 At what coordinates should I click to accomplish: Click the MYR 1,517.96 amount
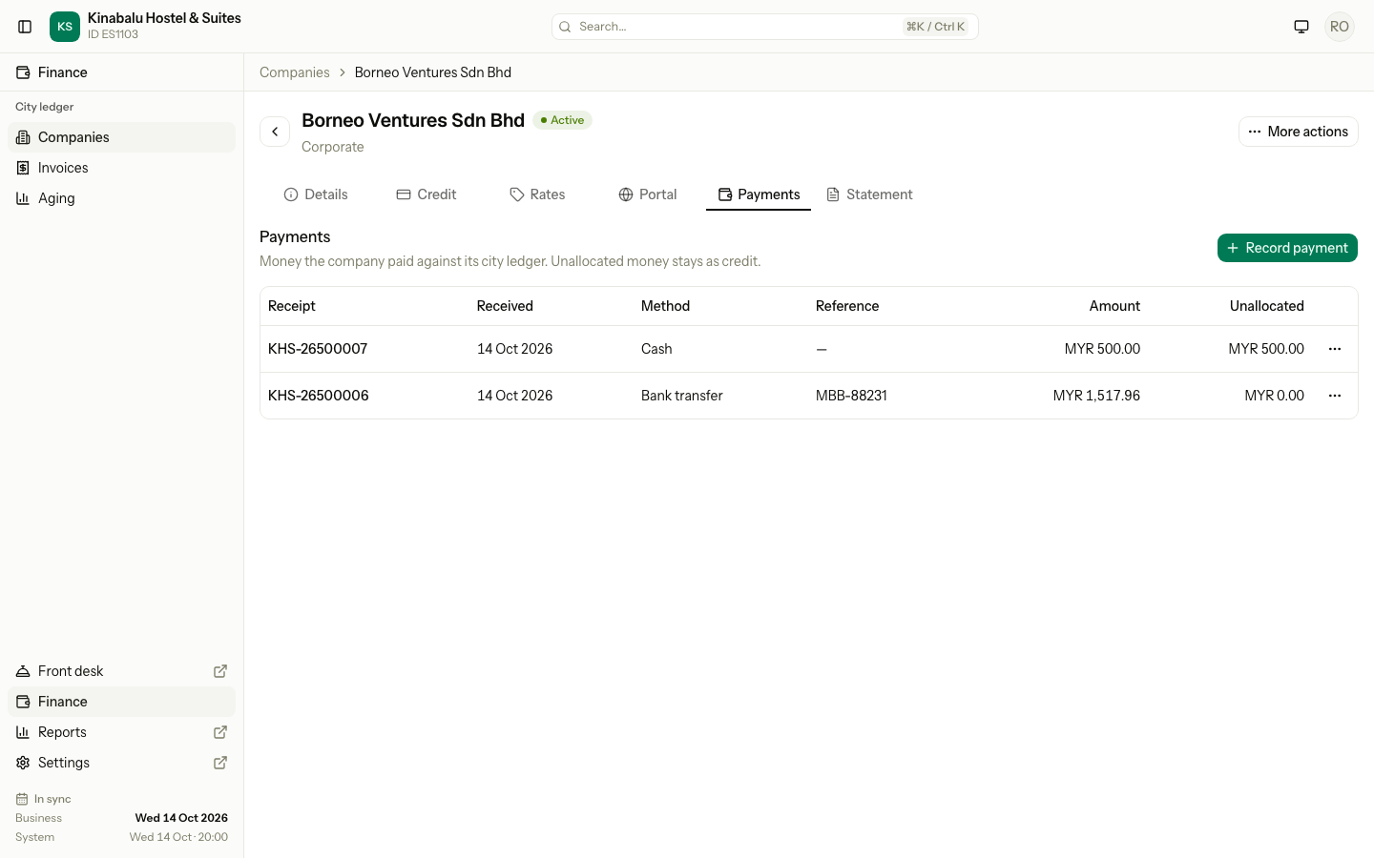pos(1096,396)
